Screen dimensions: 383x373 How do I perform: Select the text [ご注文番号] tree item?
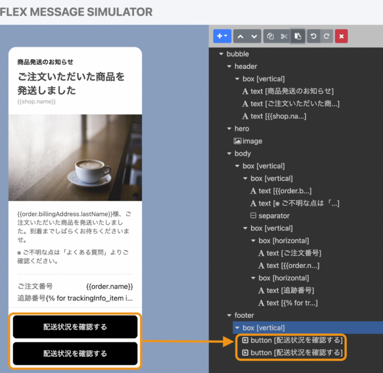coord(290,253)
